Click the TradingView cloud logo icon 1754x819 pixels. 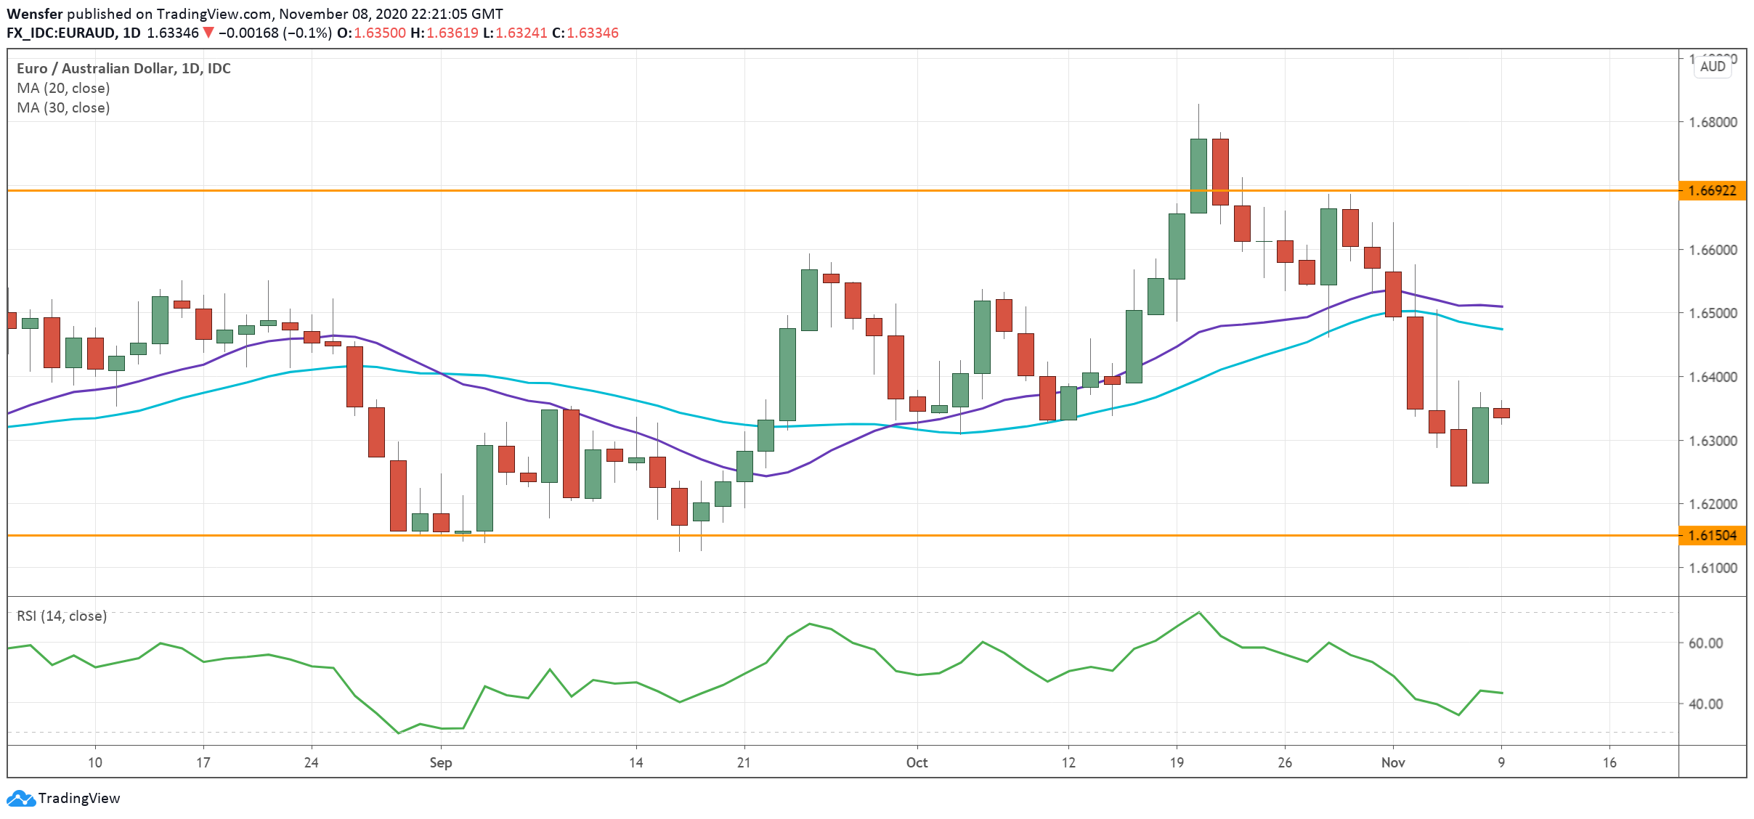point(20,798)
